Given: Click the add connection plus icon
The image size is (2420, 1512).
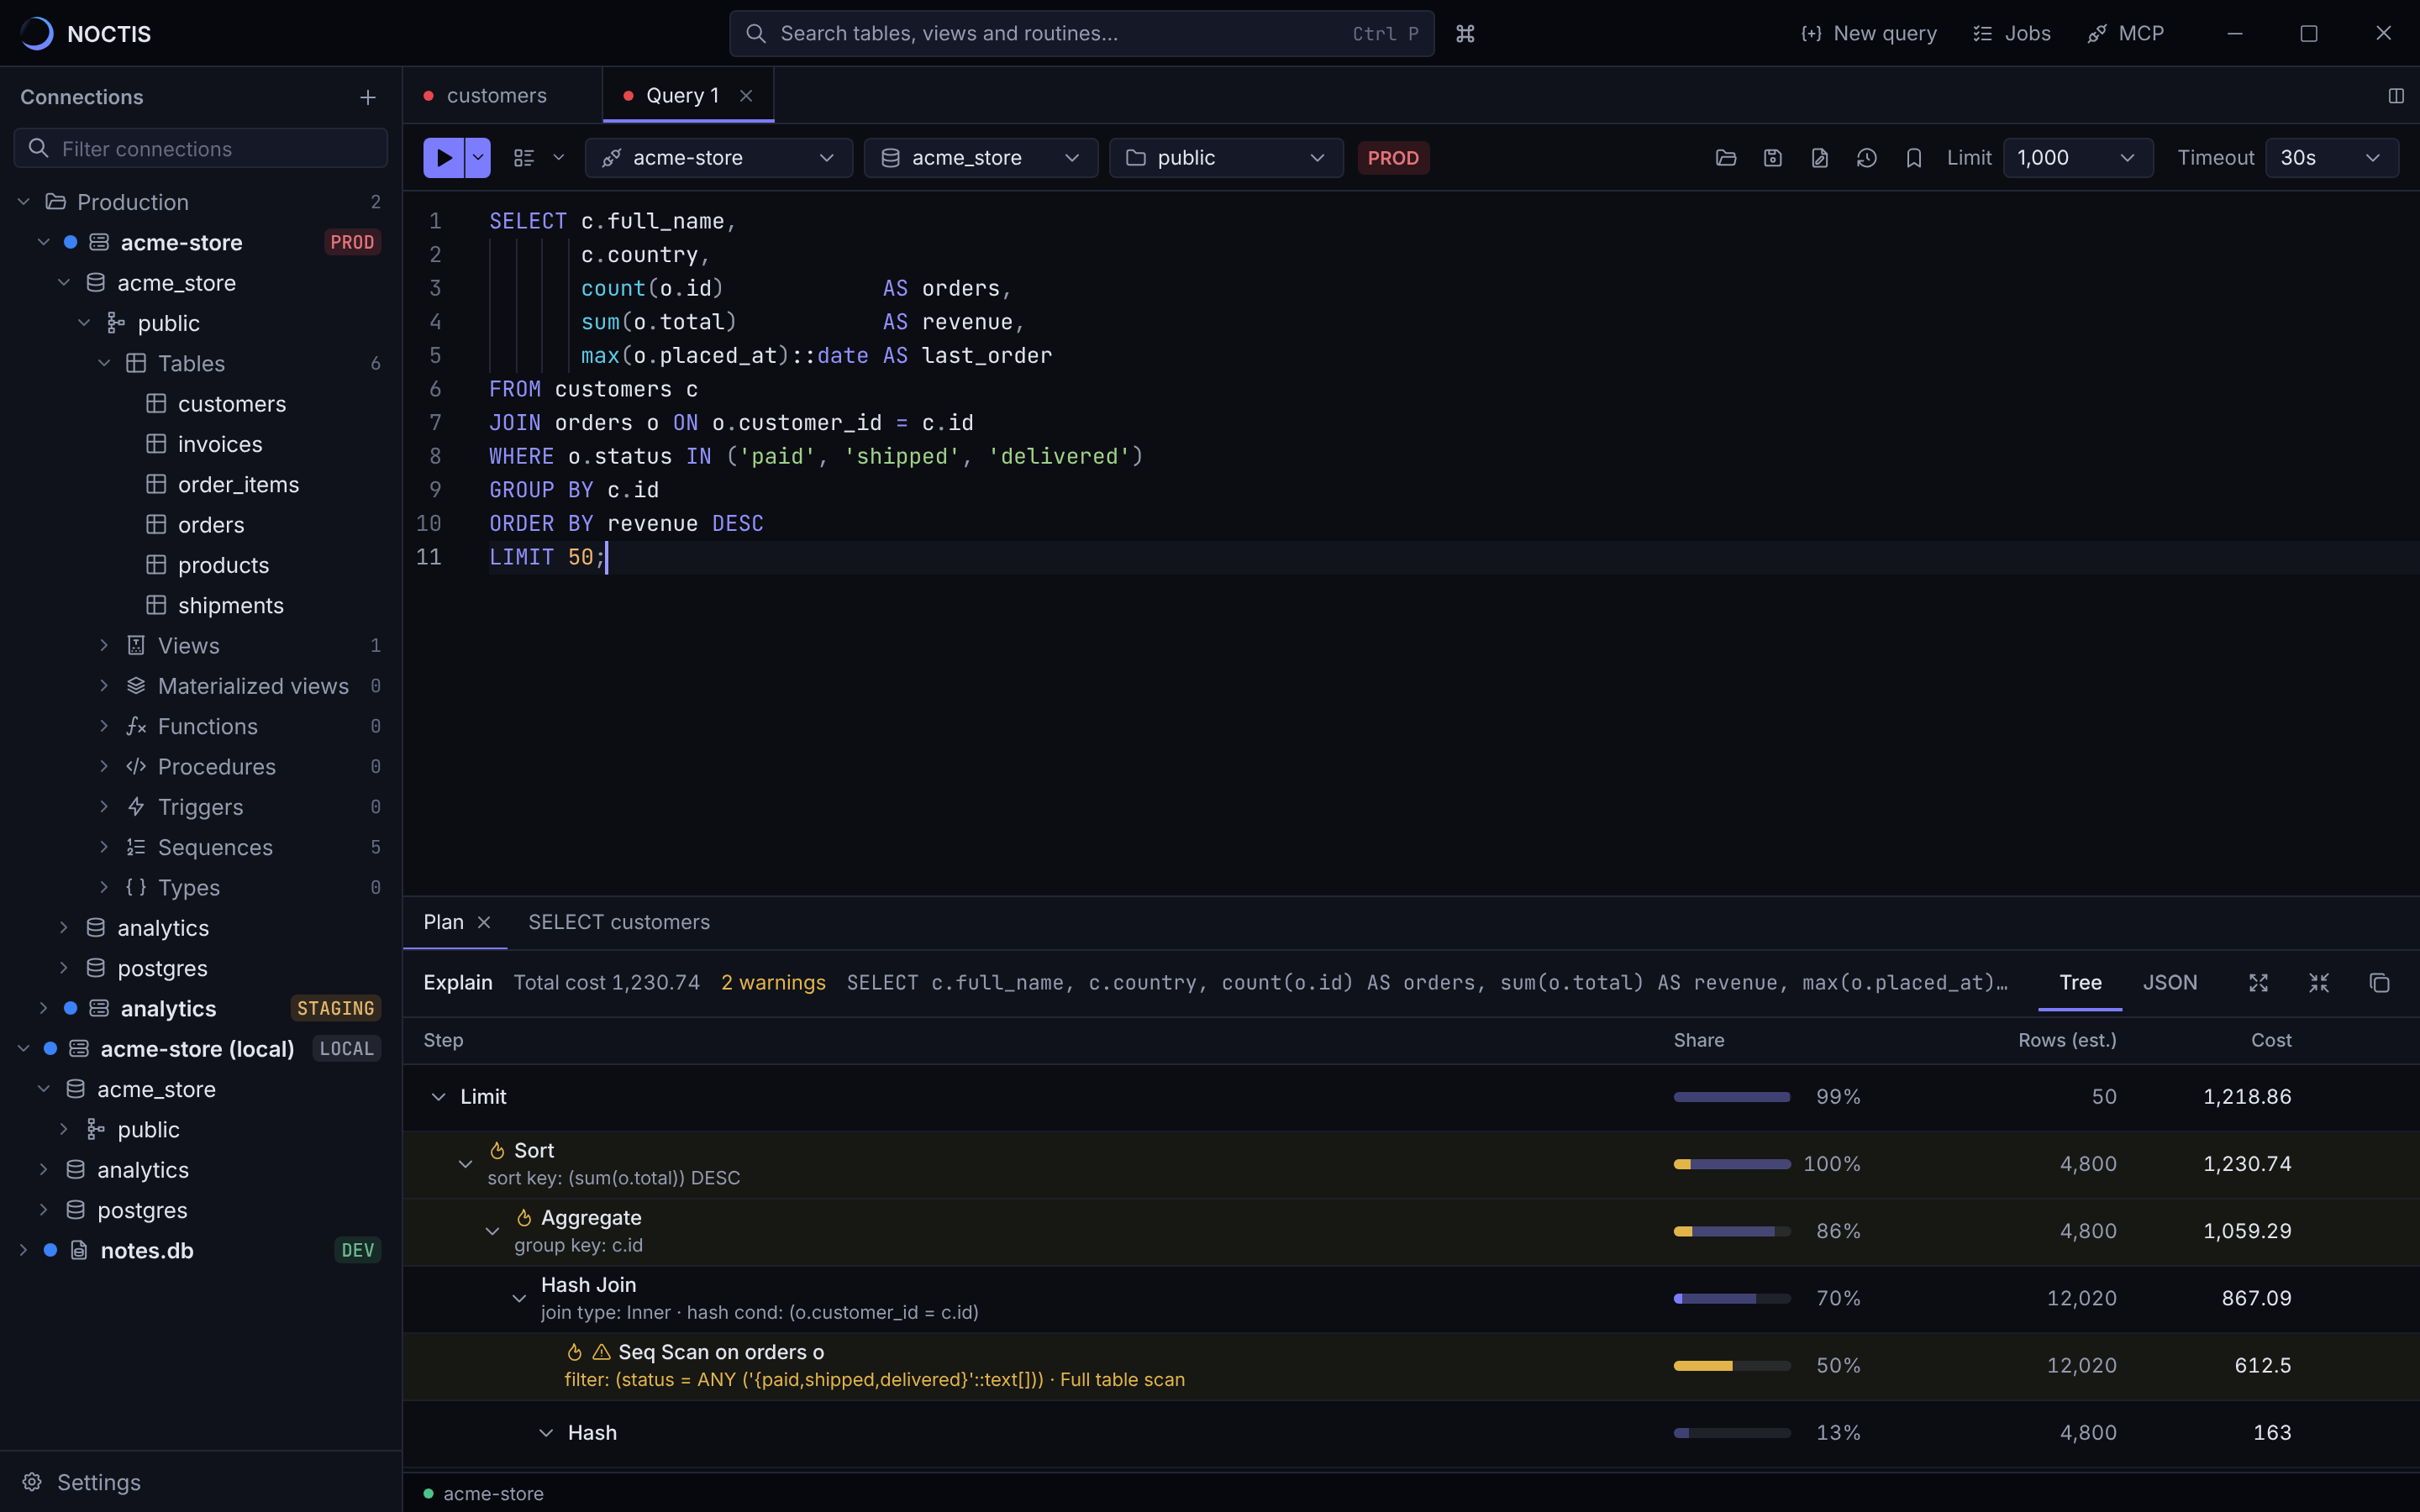Looking at the screenshot, I should coord(368,97).
